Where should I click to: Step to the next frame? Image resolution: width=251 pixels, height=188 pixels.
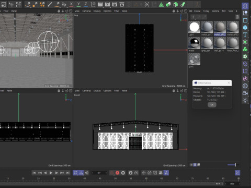tap(56, 173)
